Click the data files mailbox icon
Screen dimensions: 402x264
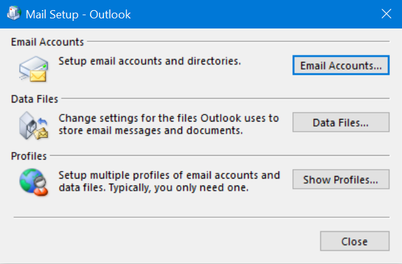[34, 125]
